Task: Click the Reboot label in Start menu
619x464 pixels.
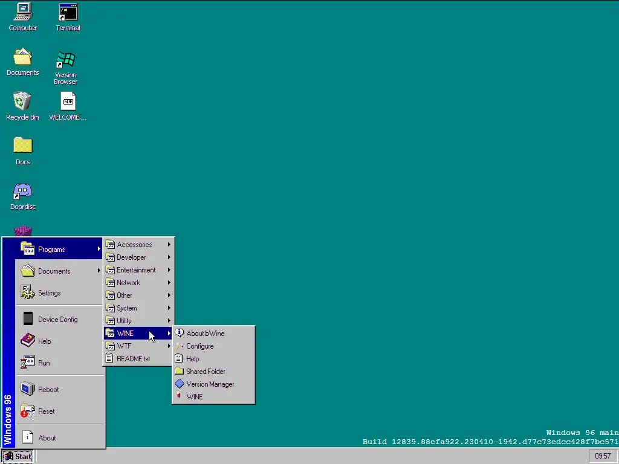Action: click(48, 390)
